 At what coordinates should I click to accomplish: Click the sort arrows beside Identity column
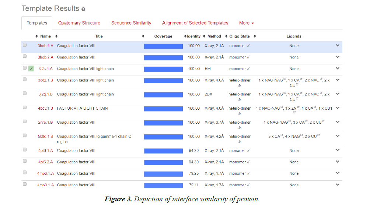(185, 36)
